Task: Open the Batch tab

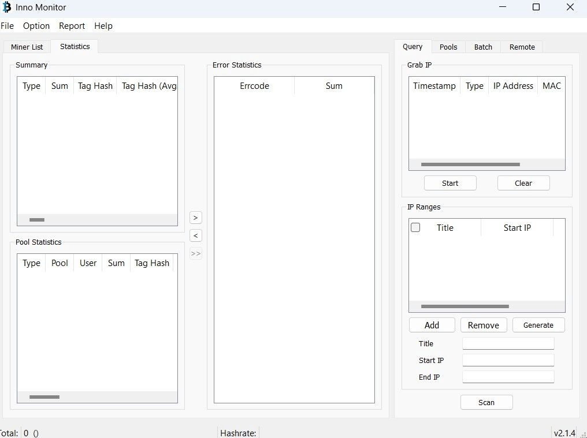Action: tap(483, 47)
